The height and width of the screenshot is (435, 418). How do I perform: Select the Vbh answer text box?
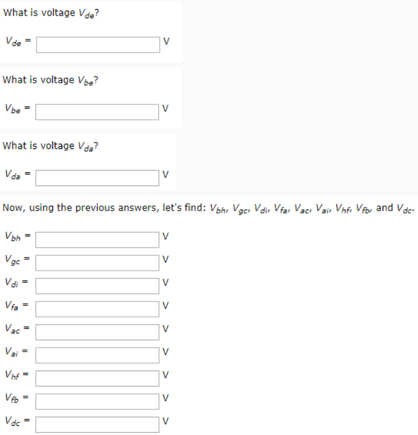[x=97, y=240]
